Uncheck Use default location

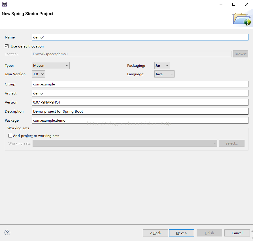(x=7, y=46)
